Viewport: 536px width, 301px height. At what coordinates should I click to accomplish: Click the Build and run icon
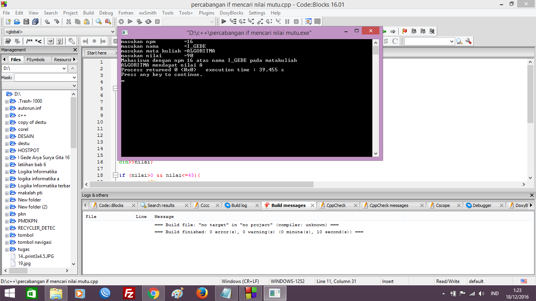point(139,22)
